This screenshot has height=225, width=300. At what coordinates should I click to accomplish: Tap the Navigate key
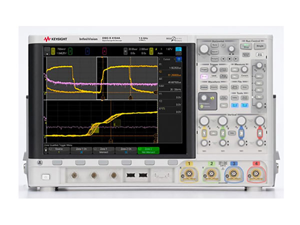[x=214, y=58]
